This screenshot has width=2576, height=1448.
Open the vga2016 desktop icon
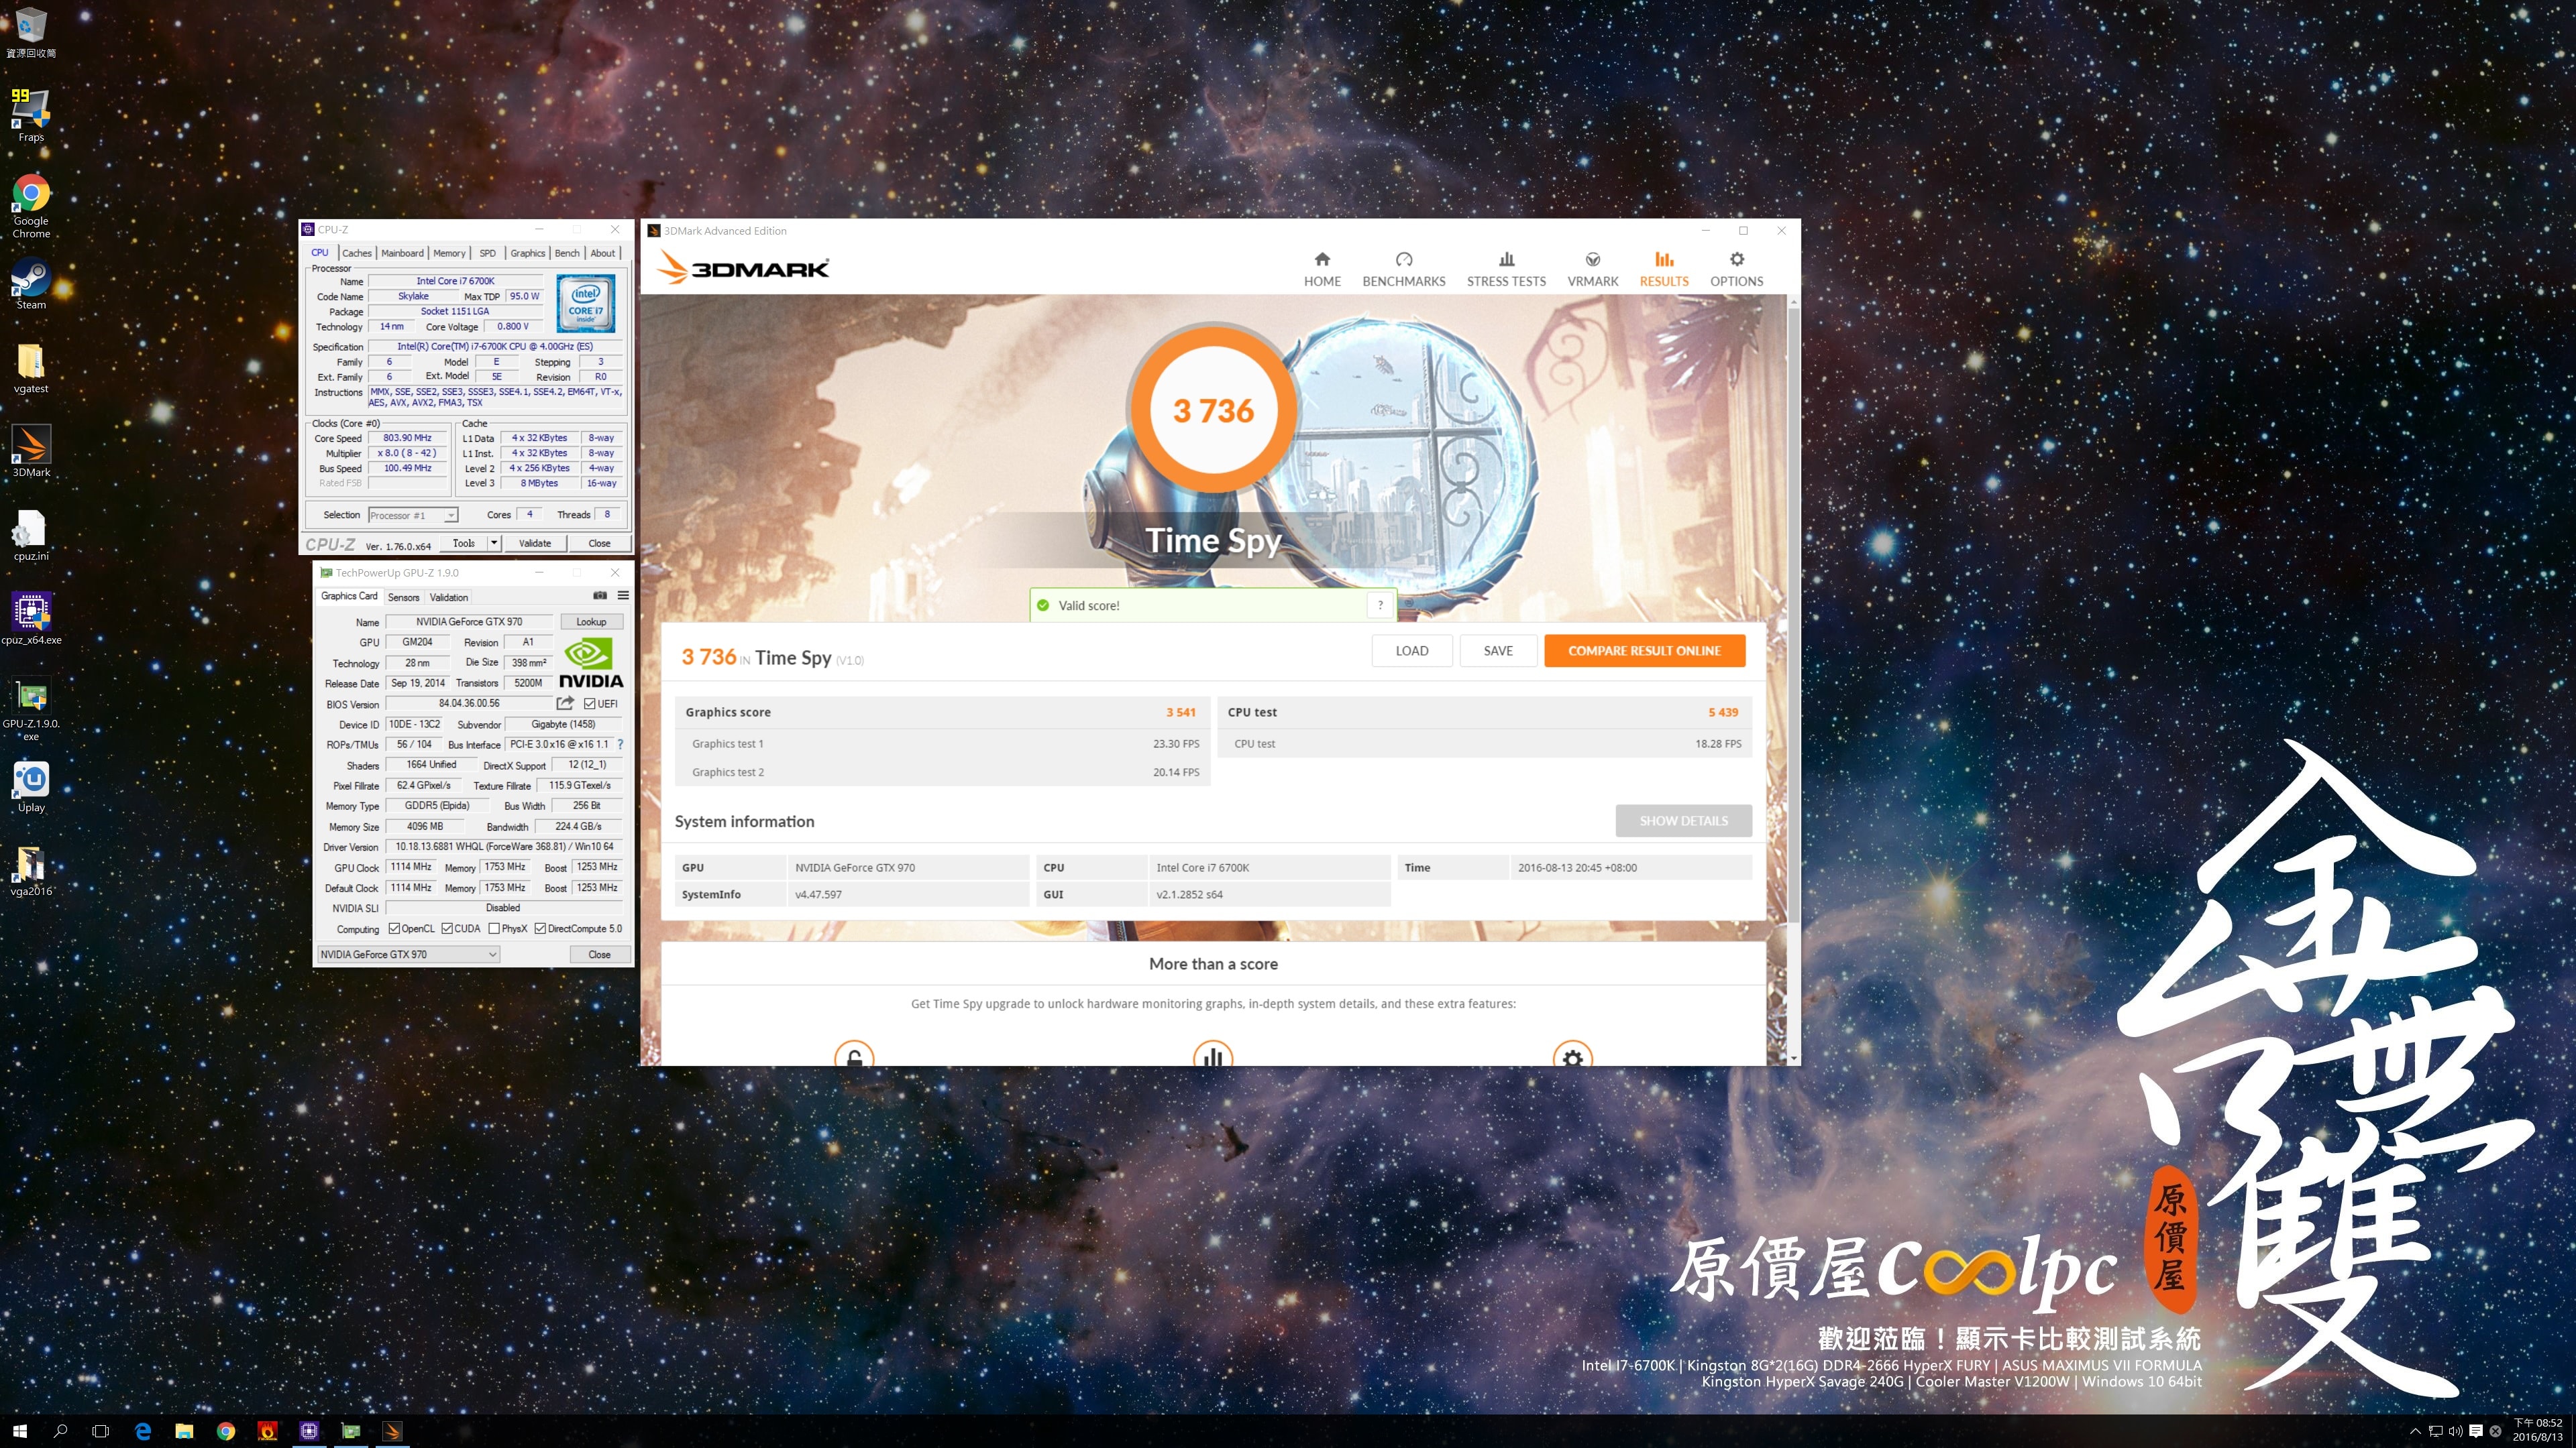31,870
